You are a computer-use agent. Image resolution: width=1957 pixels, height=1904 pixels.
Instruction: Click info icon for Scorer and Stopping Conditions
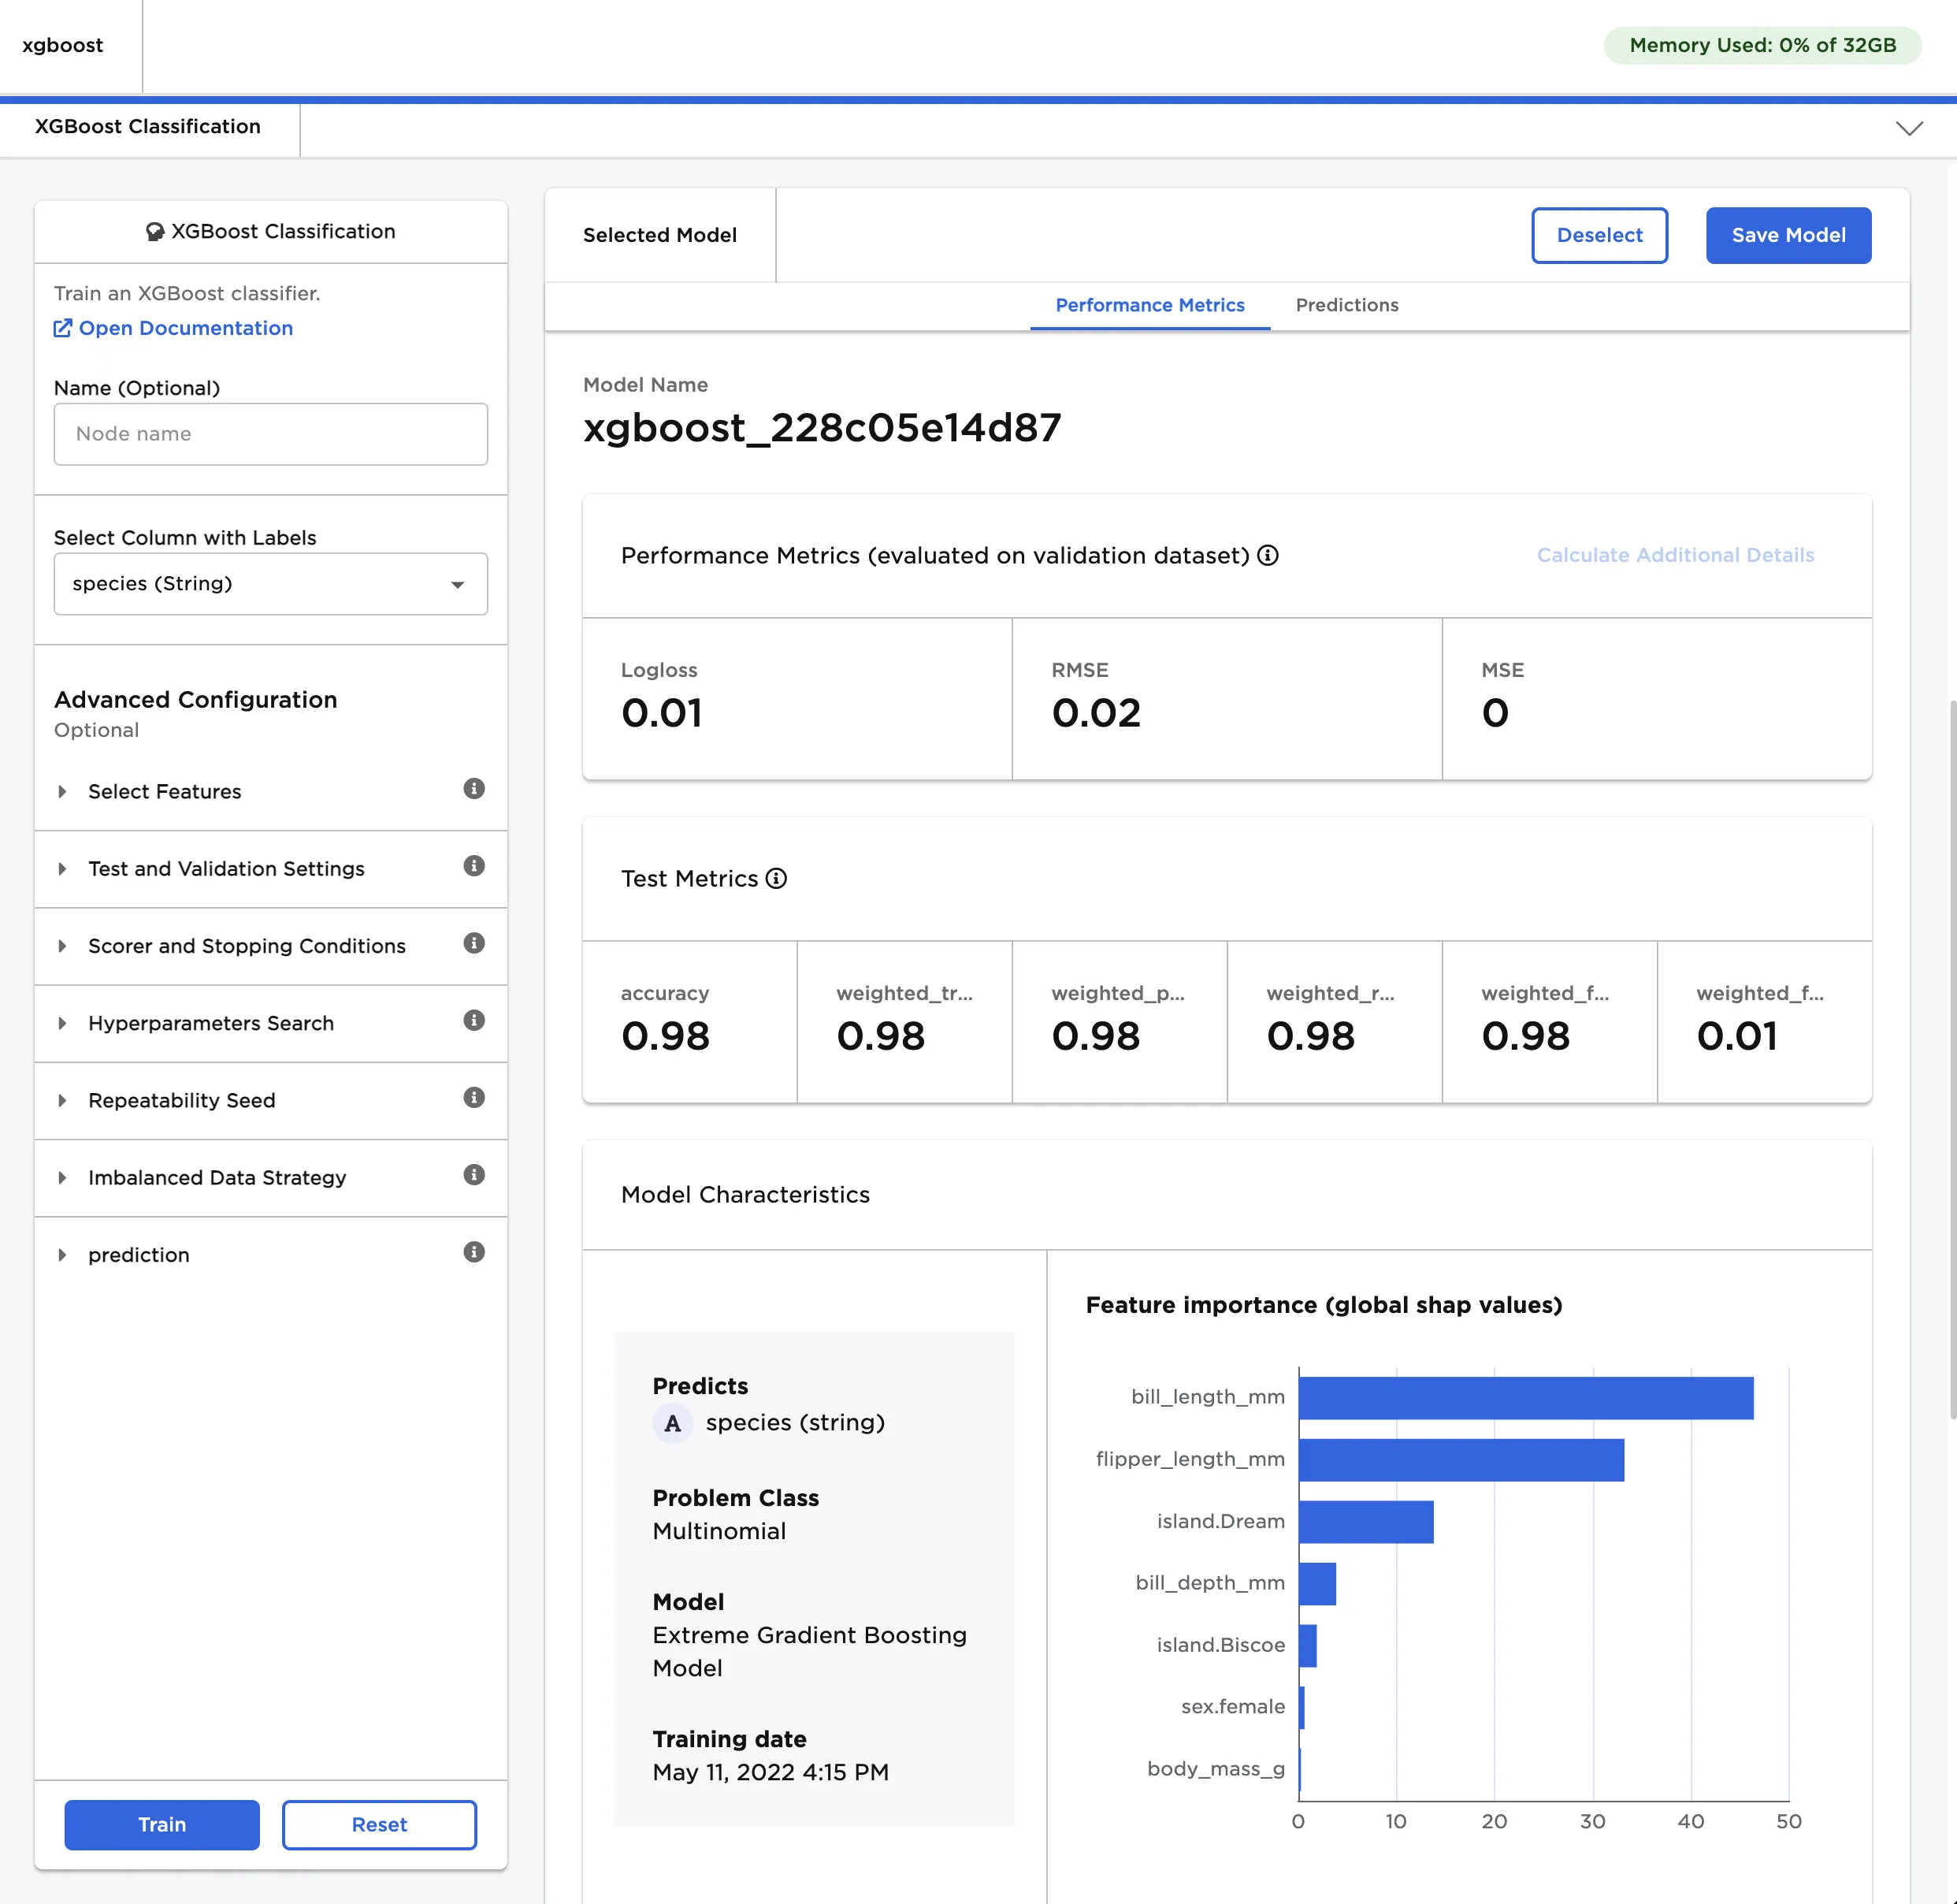(x=473, y=943)
